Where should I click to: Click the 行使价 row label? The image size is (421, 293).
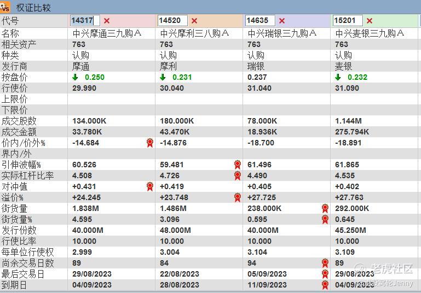point(14,88)
